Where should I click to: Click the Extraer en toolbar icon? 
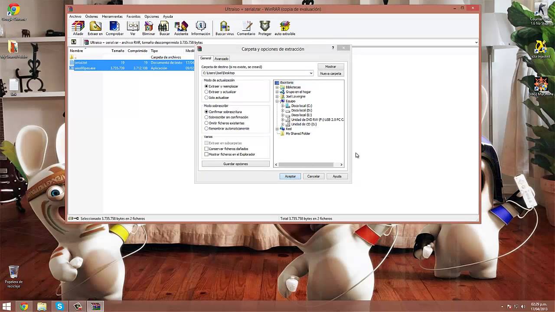(x=95, y=28)
